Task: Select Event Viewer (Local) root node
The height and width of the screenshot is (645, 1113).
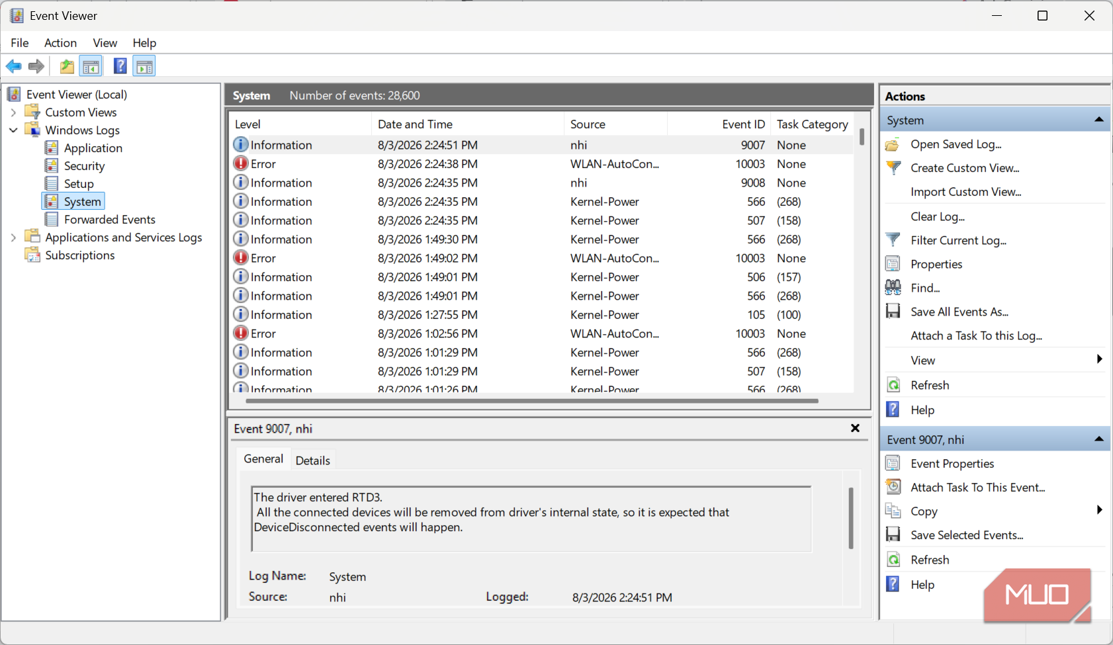Action: 77,95
